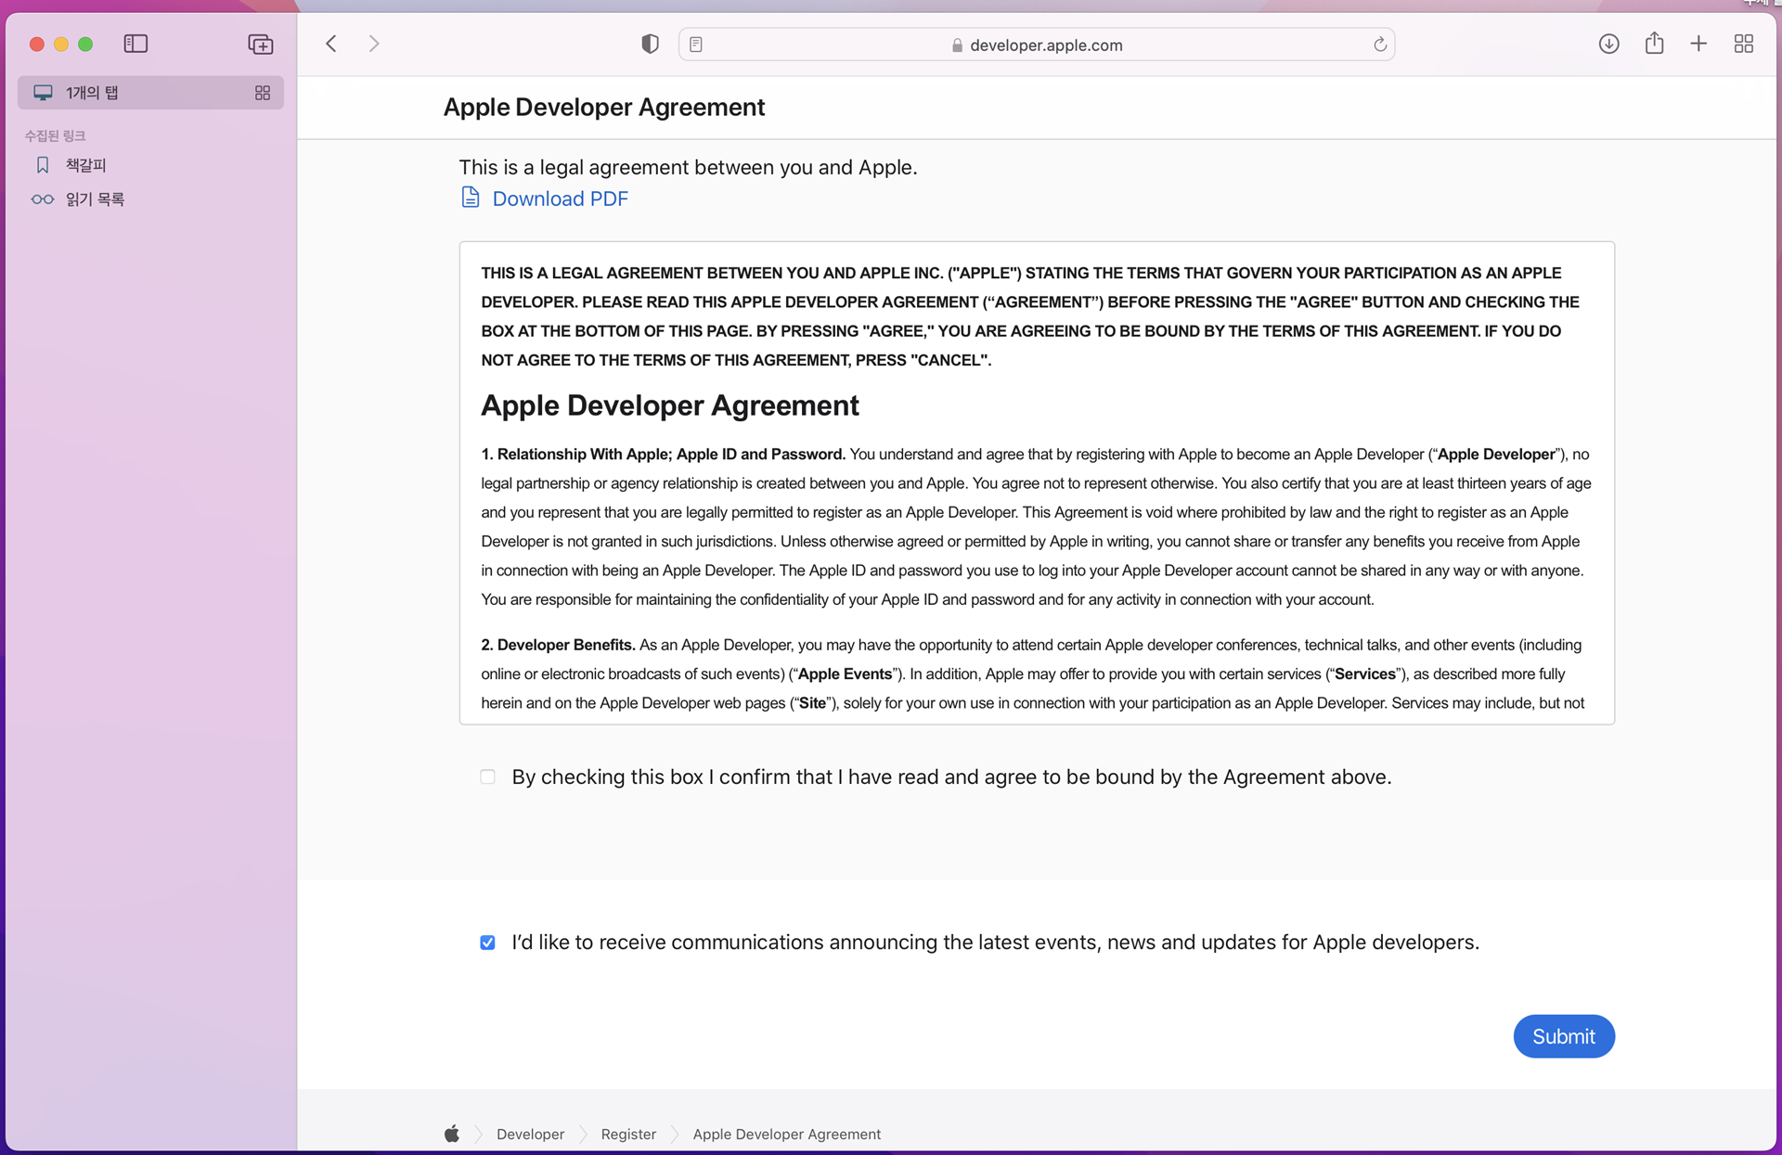Click the Developer breadcrumb link

(x=530, y=1134)
